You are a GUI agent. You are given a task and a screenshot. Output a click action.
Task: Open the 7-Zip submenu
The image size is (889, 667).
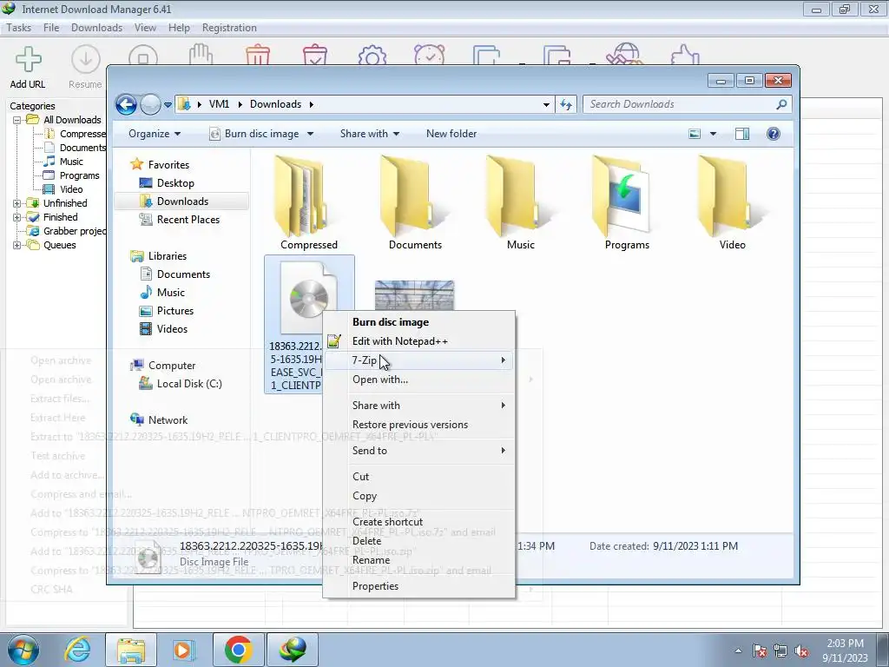coord(419,360)
